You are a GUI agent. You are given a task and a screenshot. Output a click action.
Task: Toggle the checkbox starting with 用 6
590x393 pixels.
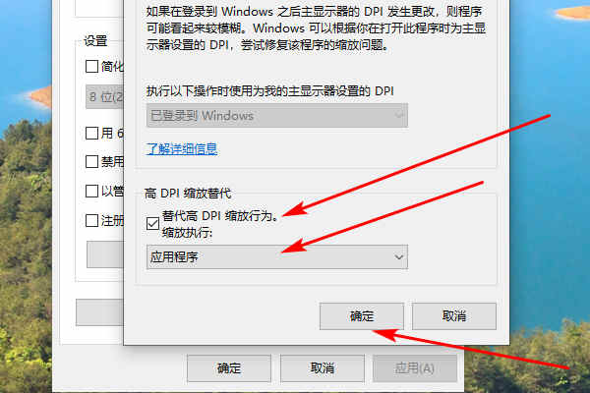click(x=91, y=133)
